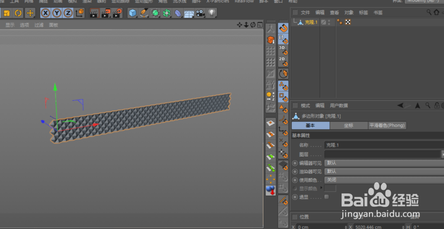Image resolution: width=444 pixels, height=229 pixels.
Task: Open viewport 过滤 menu
Action: point(39,25)
